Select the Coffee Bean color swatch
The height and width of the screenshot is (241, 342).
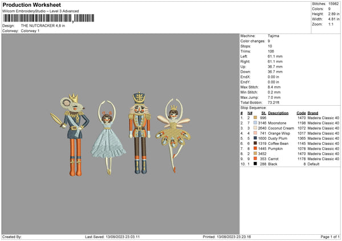255,143
